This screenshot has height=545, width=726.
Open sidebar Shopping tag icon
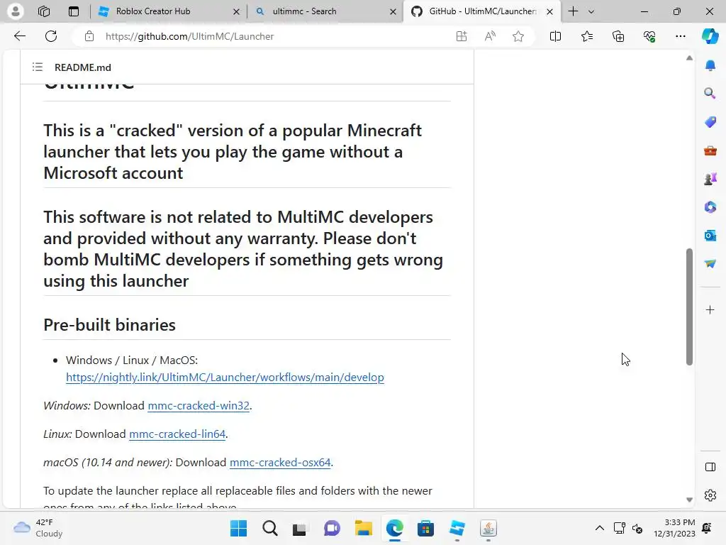[x=710, y=122]
